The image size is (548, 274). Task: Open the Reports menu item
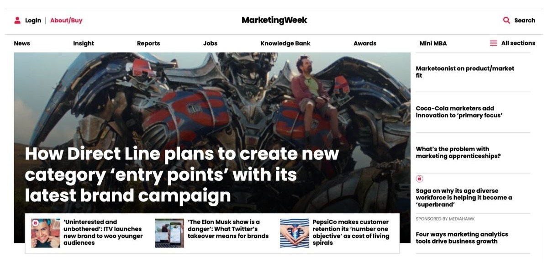[x=148, y=43]
